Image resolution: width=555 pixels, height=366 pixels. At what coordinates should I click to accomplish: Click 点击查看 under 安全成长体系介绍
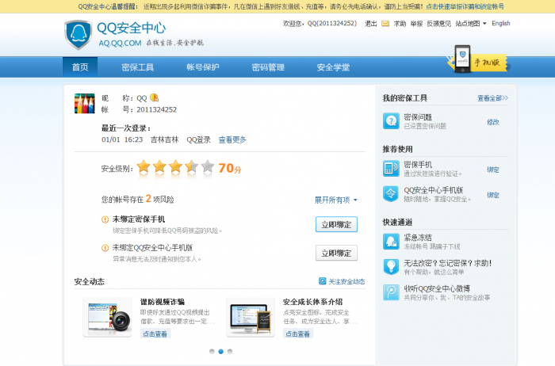[298, 334]
